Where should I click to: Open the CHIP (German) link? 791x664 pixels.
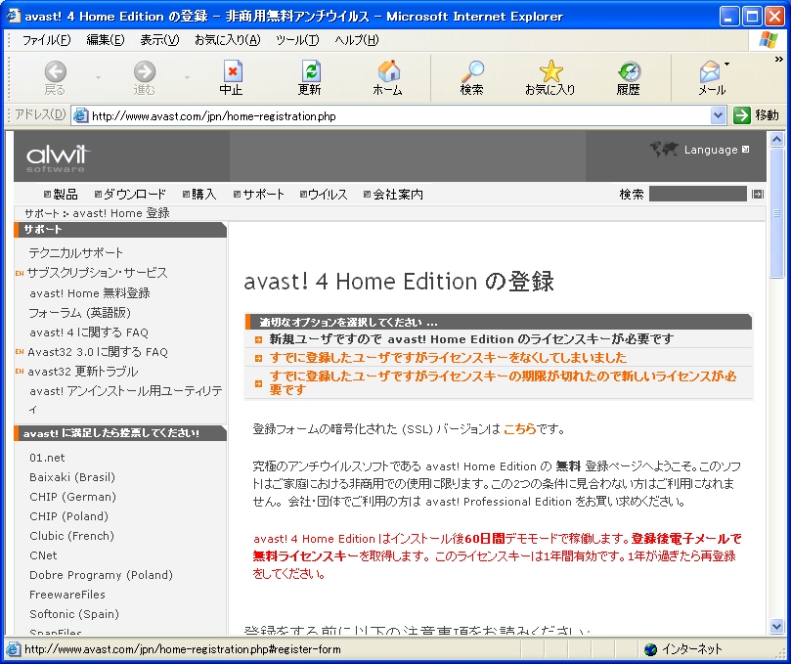click(x=72, y=497)
